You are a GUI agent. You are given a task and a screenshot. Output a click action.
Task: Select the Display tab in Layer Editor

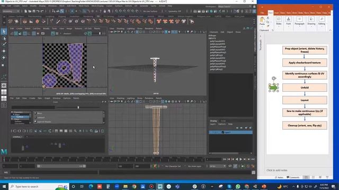[213, 121]
